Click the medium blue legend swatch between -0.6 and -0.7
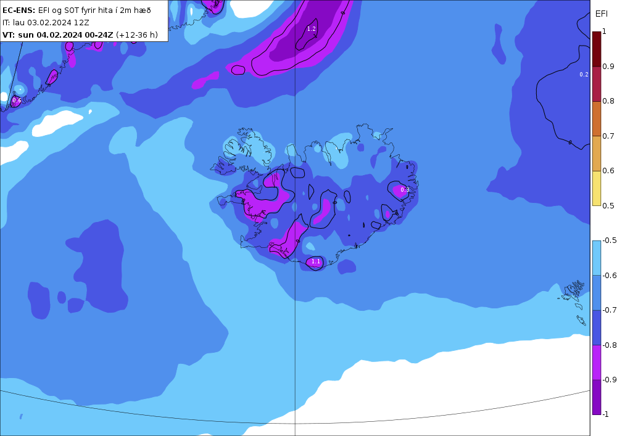This screenshot has height=436, width=617. coord(597,292)
